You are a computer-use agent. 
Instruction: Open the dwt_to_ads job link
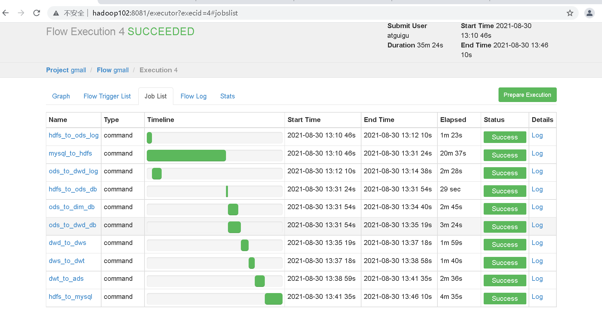[66, 279]
